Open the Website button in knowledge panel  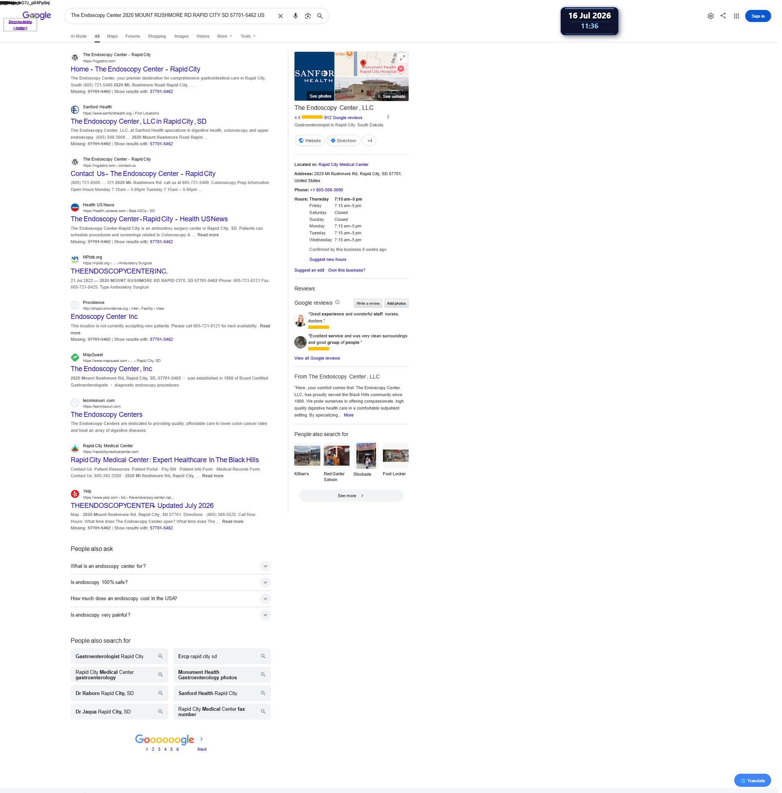point(309,141)
